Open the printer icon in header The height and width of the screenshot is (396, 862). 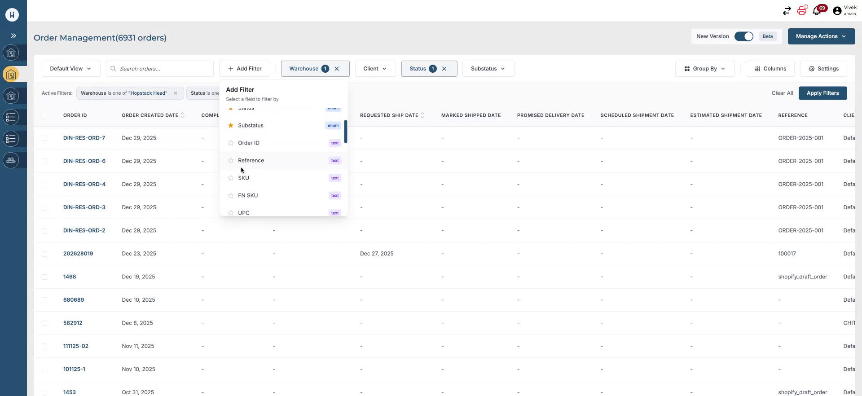802,11
